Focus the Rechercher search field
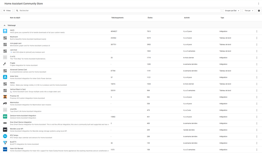Screen dimensions: 262x153 click(x=118, y=10)
